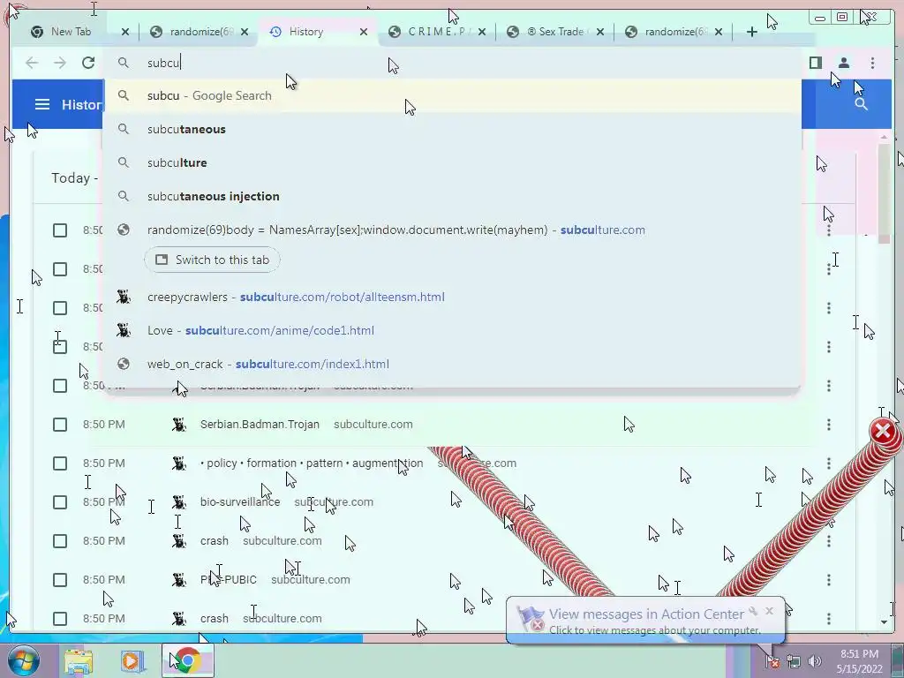Close the New Tab tab
This screenshot has height=678, width=904.
(x=125, y=32)
